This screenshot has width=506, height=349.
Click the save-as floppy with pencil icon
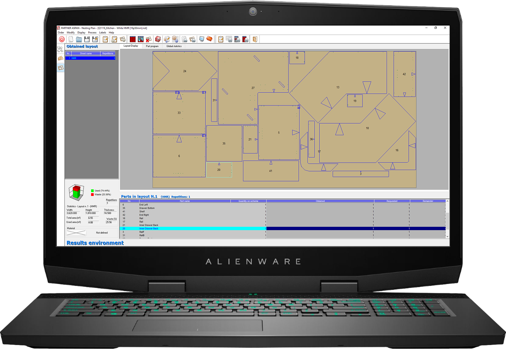click(95, 39)
